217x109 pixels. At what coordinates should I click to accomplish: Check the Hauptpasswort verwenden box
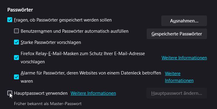pos(10,93)
